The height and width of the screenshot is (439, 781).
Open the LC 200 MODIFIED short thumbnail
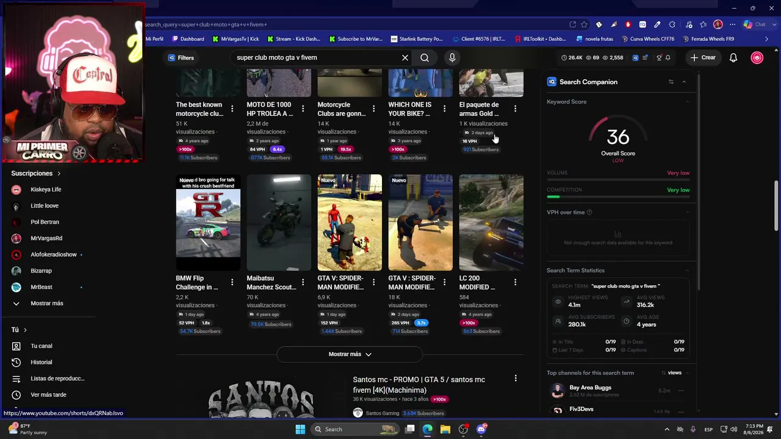pos(491,223)
